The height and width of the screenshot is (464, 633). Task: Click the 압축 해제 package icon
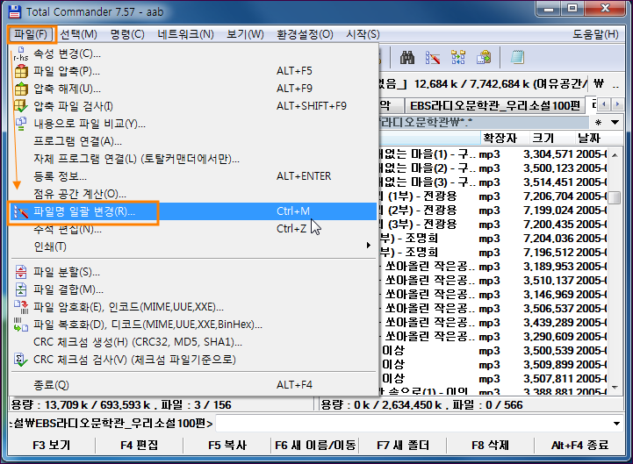[x=21, y=89]
